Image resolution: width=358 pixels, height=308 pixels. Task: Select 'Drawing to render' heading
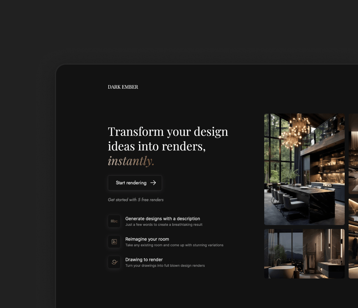[144, 260]
